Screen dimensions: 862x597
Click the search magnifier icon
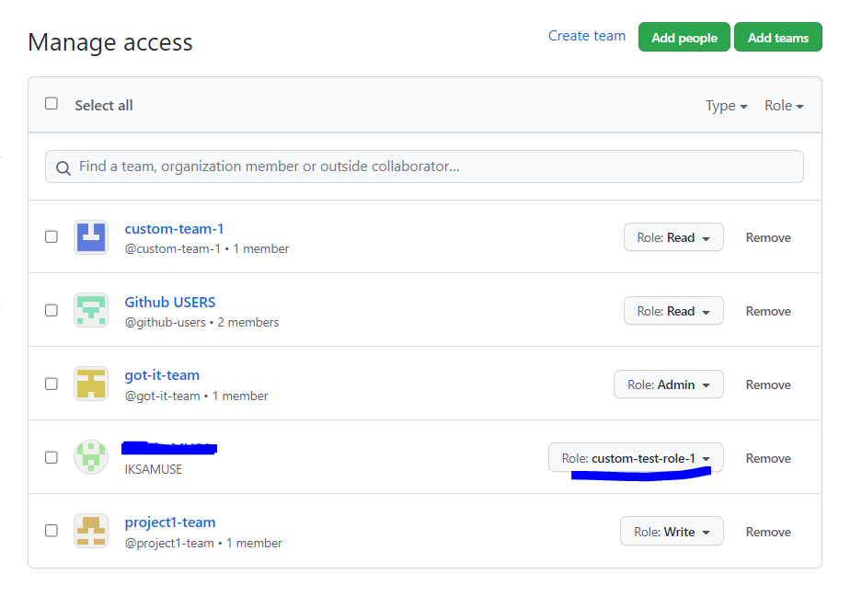pyautogui.click(x=63, y=166)
